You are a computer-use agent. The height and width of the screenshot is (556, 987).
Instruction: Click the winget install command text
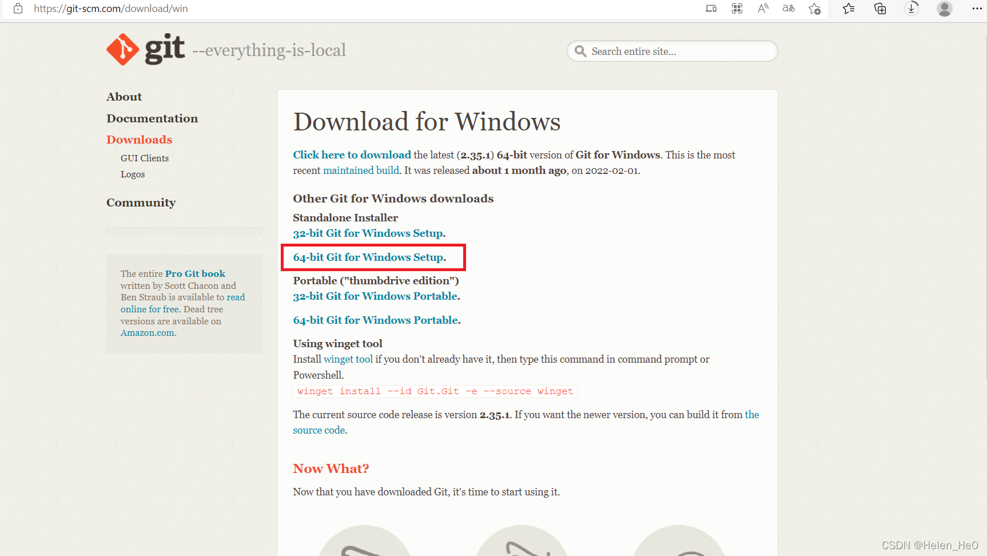435,391
